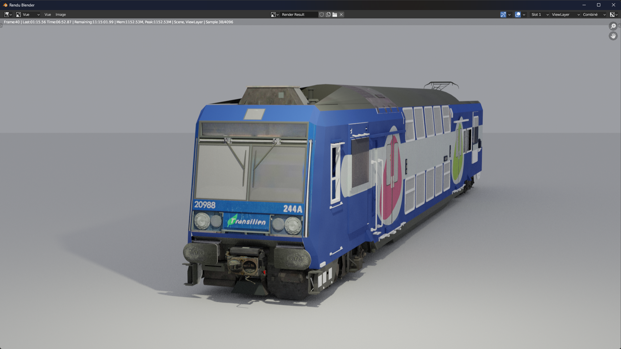Open the Vue menu
Image resolution: width=621 pixels, height=349 pixels.
coord(48,15)
